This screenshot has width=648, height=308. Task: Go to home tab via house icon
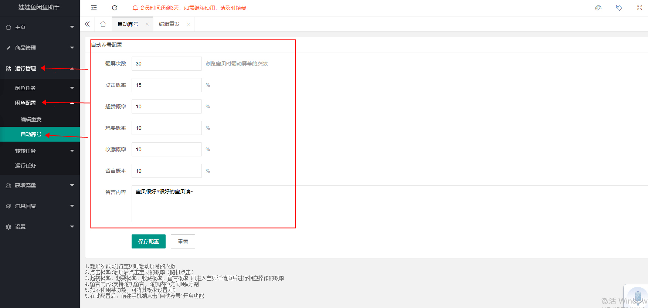pyautogui.click(x=103, y=24)
